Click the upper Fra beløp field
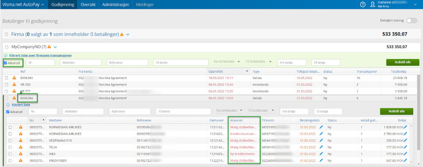This screenshot has height=167, width=423. tap(292, 62)
